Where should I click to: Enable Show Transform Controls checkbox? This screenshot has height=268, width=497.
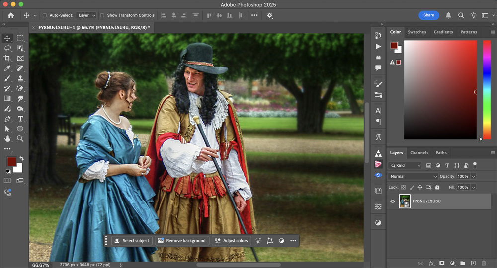click(x=102, y=15)
